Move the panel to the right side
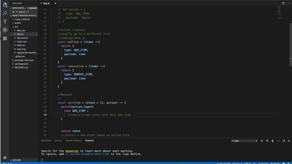The image size is (292, 164). (283, 141)
